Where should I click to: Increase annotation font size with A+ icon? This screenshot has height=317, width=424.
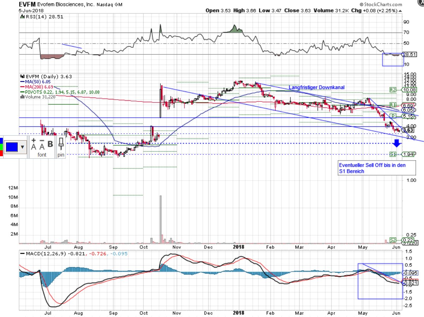click(x=34, y=143)
